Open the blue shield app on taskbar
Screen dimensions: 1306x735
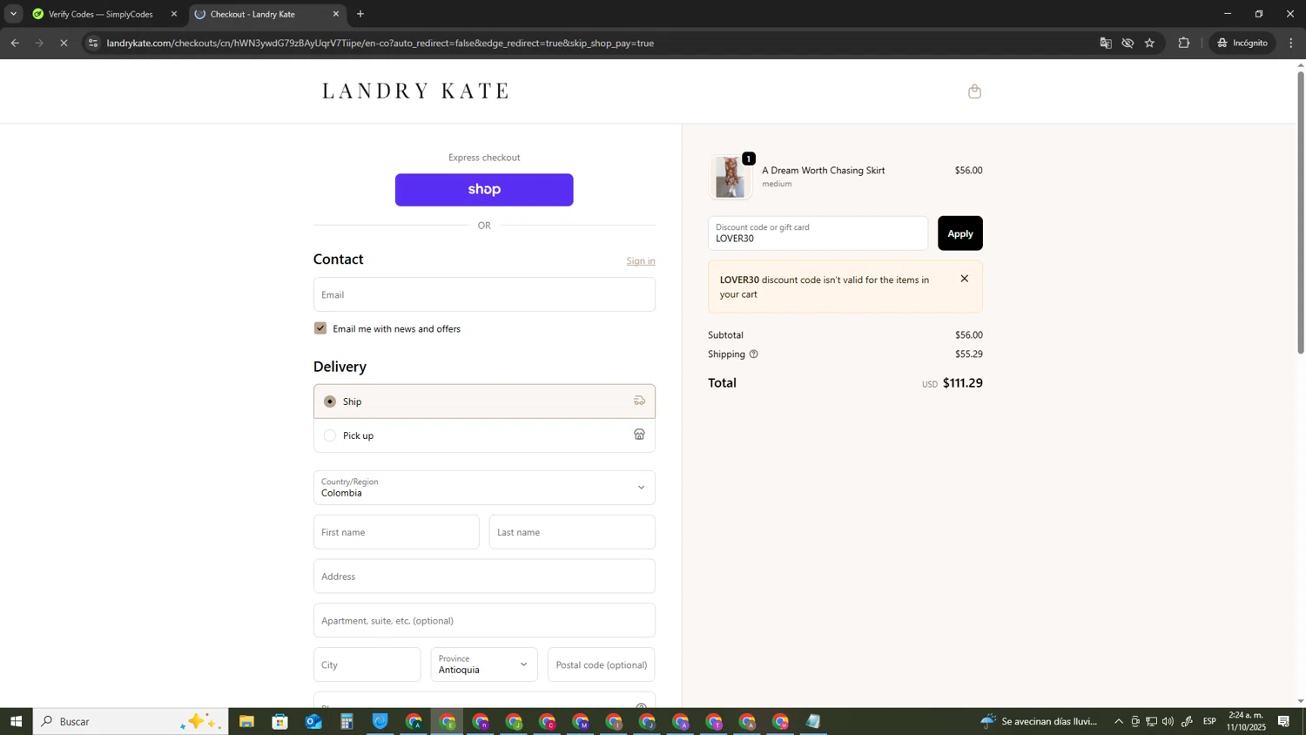click(x=380, y=721)
